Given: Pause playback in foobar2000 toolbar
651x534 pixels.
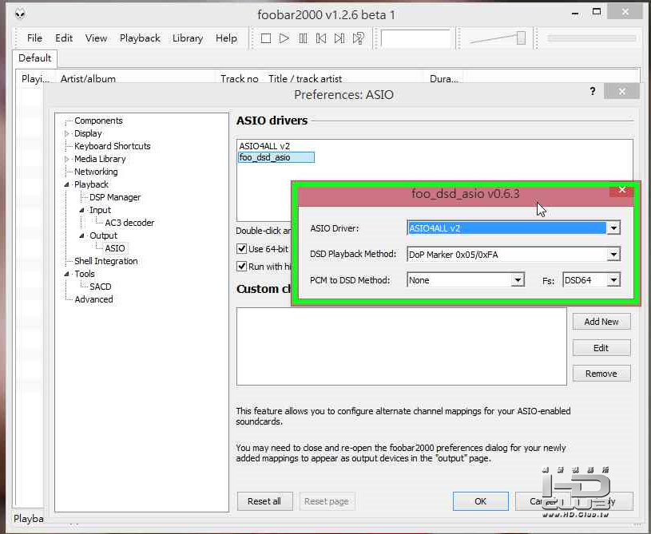Looking at the screenshot, I should point(303,38).
